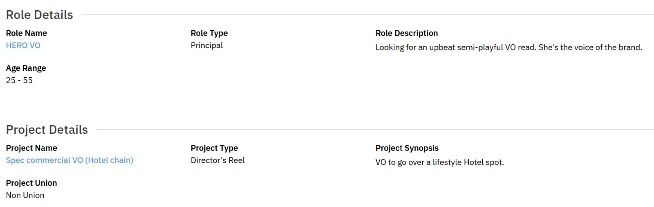The width and height of the screenshot is (654, 207).
Task: Select the Project Name label
Action: pyautogui.click(x=31, y=148)
